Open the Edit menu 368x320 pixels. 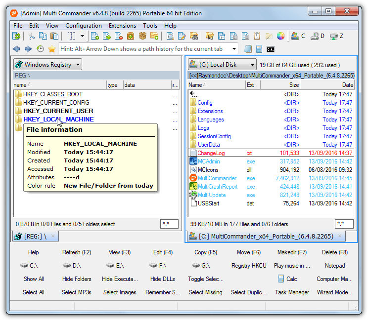[x=34, y=26]
